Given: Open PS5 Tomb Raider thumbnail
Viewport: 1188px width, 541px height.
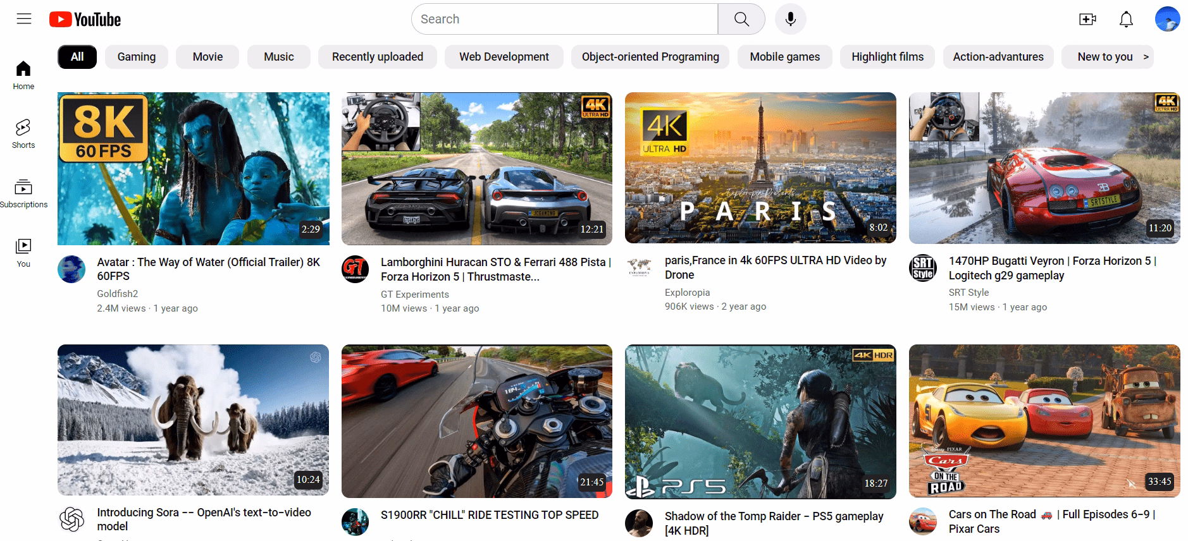Looking at the screenshot, I should 760,422.
